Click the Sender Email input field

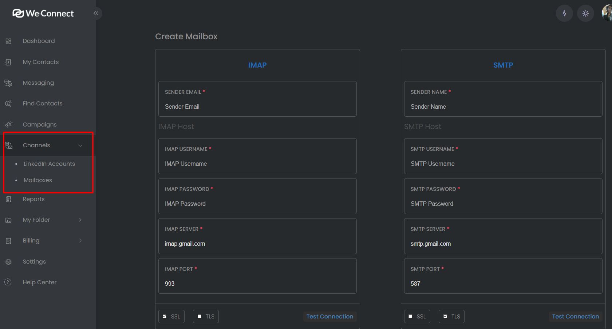pos(257,107)
